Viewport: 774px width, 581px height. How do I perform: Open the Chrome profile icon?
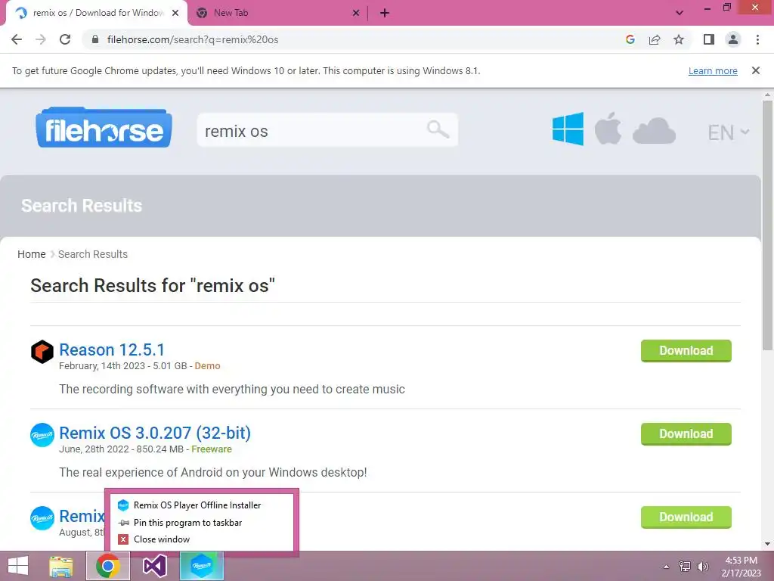point(733,39)
